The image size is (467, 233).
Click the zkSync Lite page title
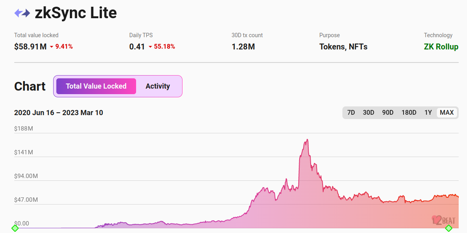[76, 13]
